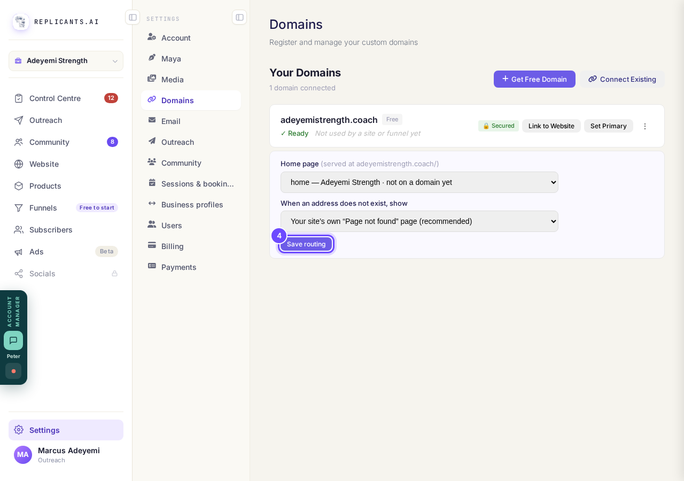Image resolution: width=684 pixels, height=481 pixels.
Task: Click the red record dot icon
Action: coord(13,371)
